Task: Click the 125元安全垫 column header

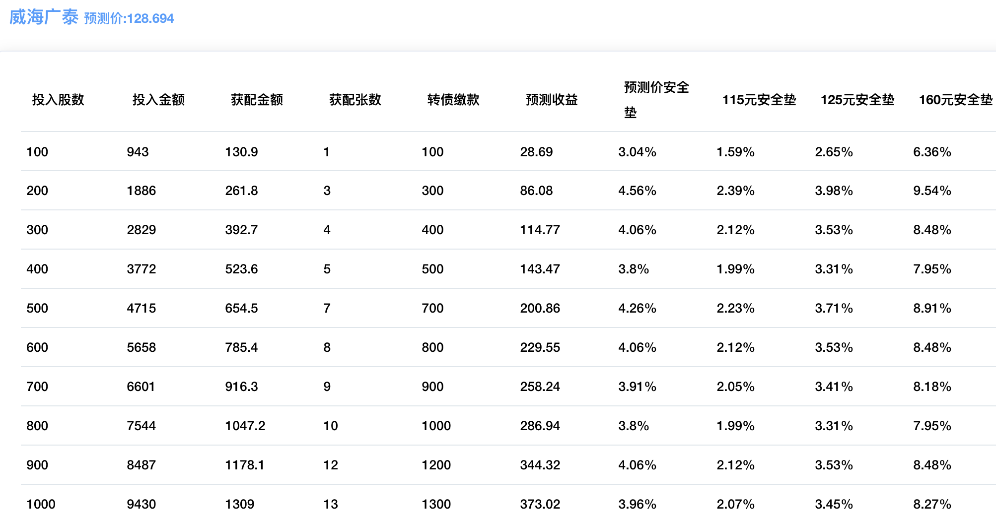Action: pyautogui.click(x=857, y=100)
